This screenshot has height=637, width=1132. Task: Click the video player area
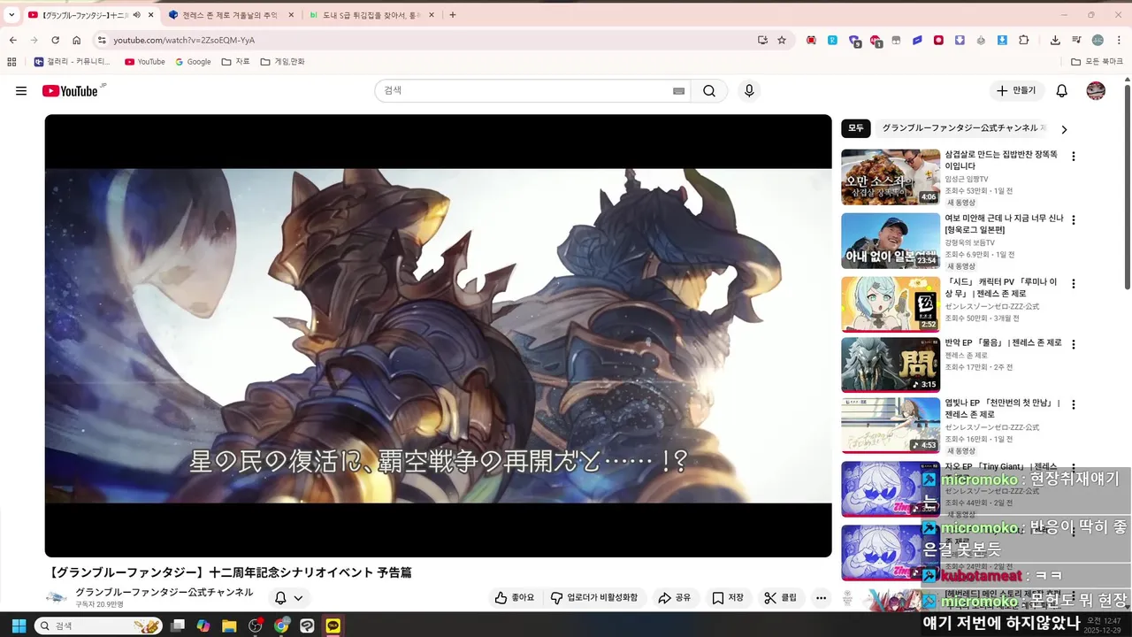[438, 335]
